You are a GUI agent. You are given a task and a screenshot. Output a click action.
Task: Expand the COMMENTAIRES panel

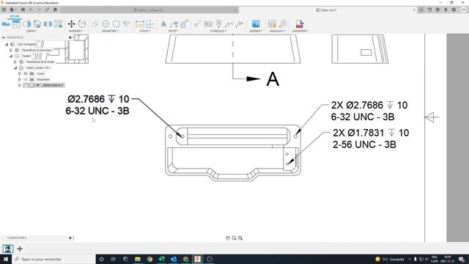tap(70, 238)
